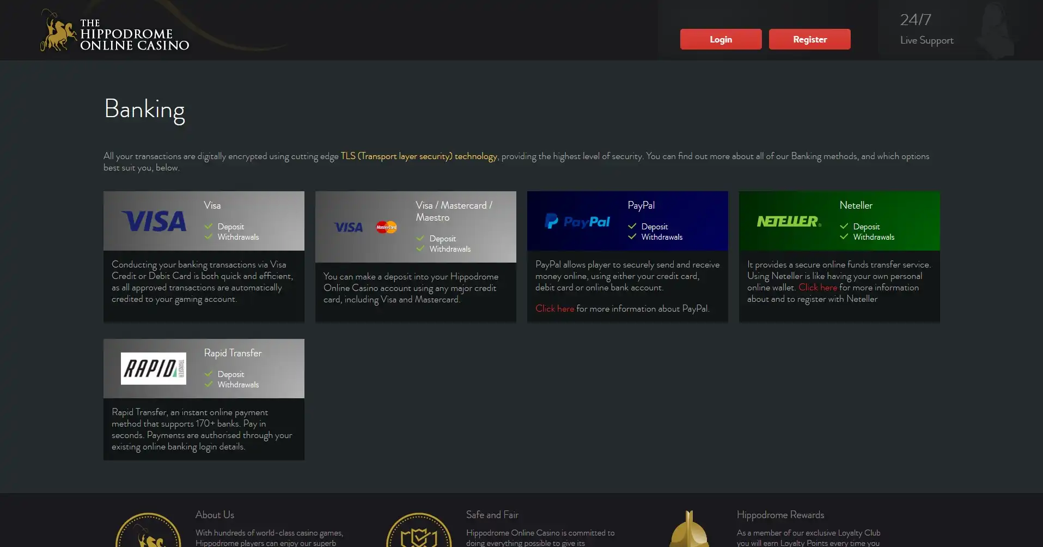Click the Rapid Transfer logo

click(x=154, y=368)
